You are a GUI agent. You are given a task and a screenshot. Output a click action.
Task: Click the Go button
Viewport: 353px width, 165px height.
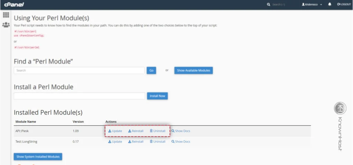pyautogui.click(x=152, y=70)
